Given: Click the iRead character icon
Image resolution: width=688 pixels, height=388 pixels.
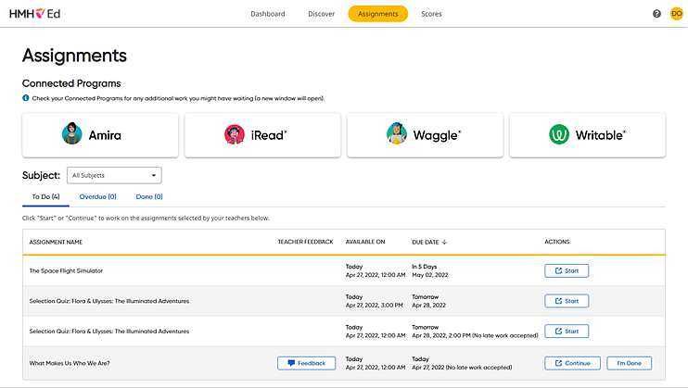Looking at the screenshot, I should click(x=235, y=134).
